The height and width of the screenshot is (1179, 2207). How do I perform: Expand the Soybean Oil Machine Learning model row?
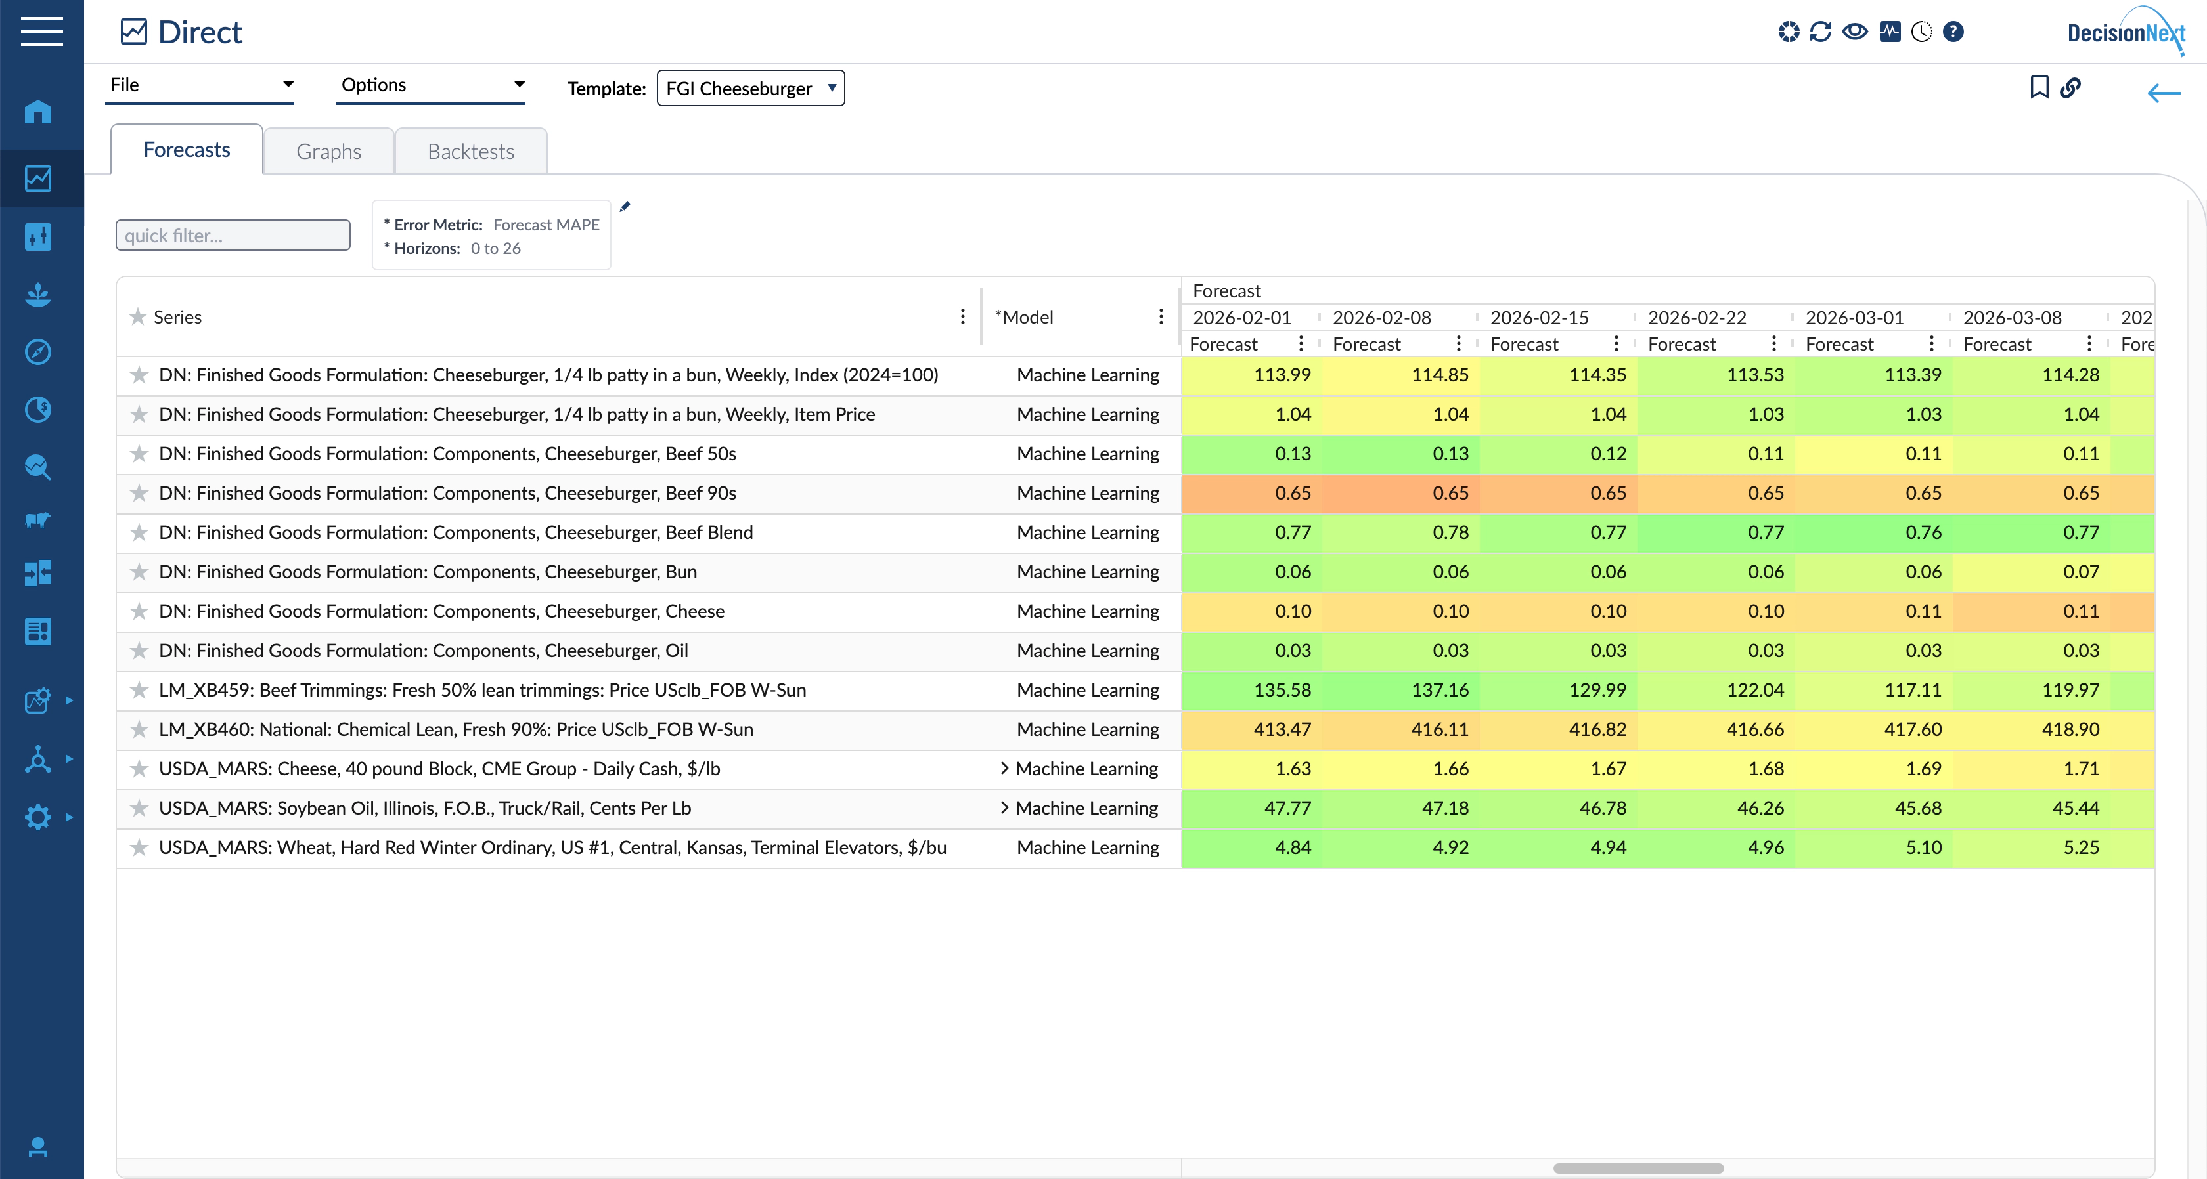tap(1004, 807)
